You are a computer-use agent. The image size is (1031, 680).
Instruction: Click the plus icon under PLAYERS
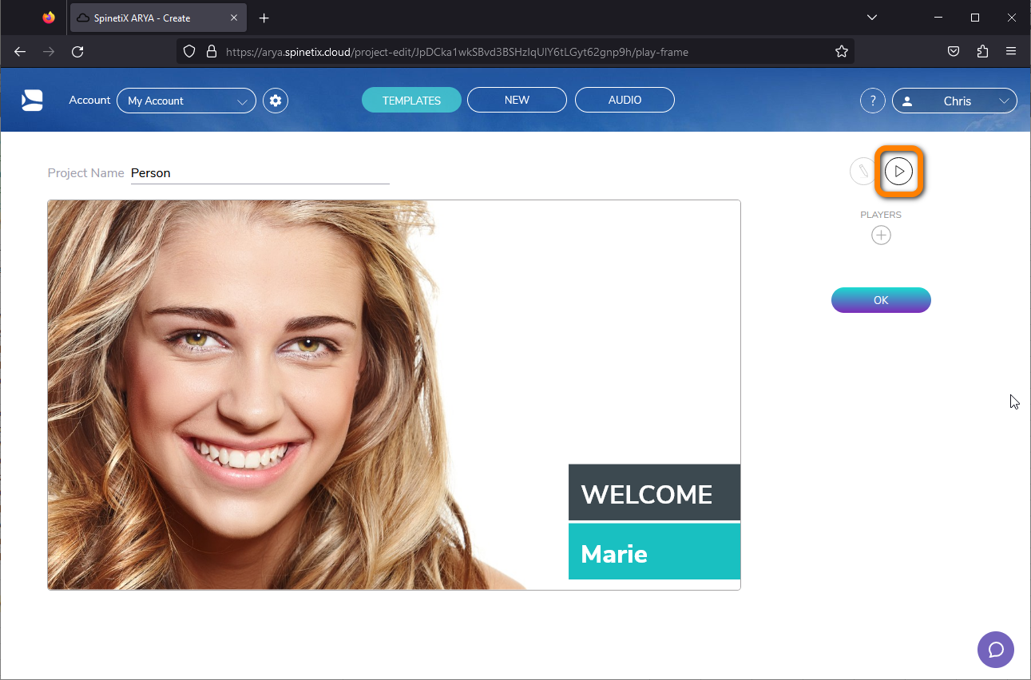[880, 235]
